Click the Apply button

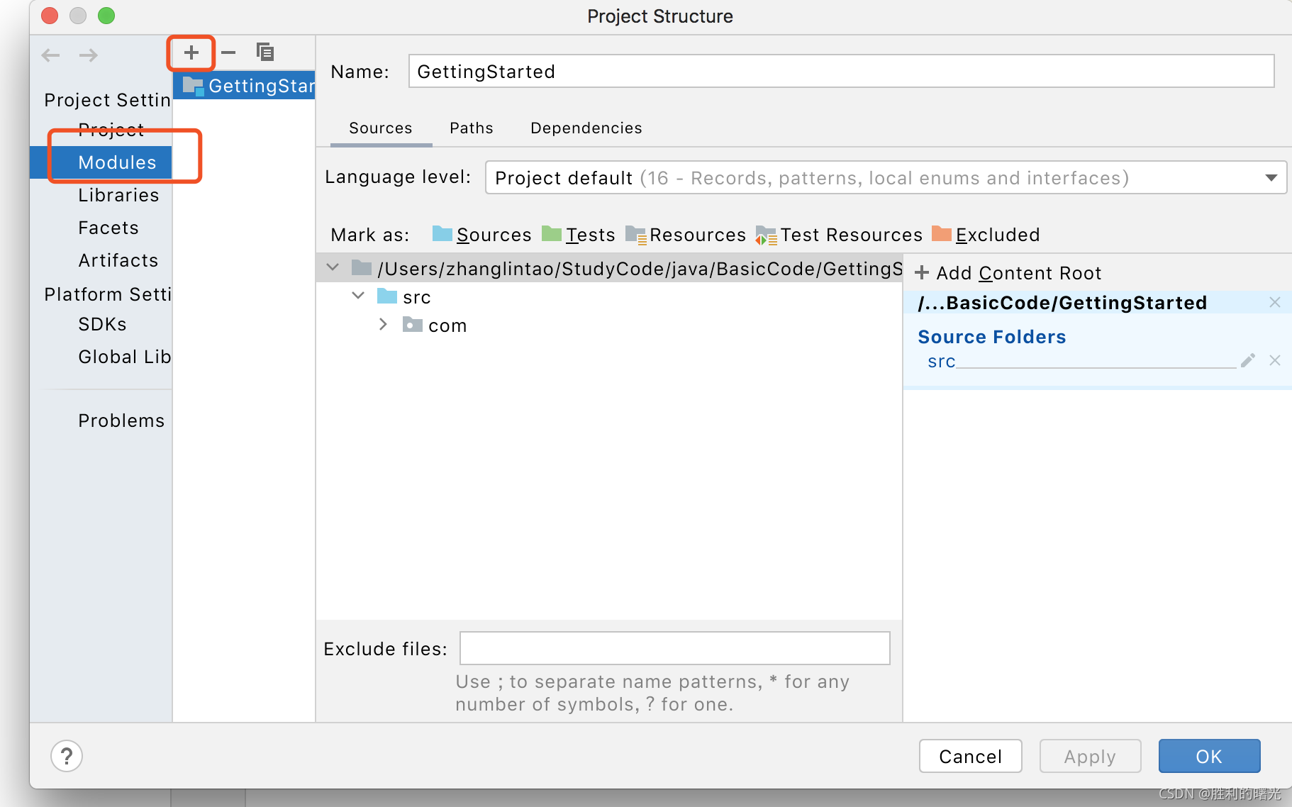click(1090, 756)
